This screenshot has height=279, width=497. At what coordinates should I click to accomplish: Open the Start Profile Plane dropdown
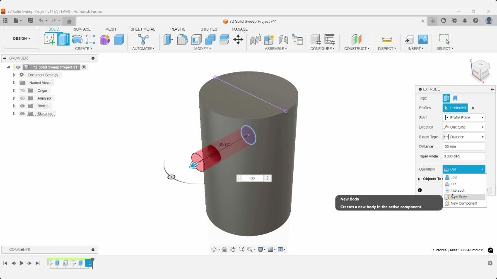tap(464, 117)
